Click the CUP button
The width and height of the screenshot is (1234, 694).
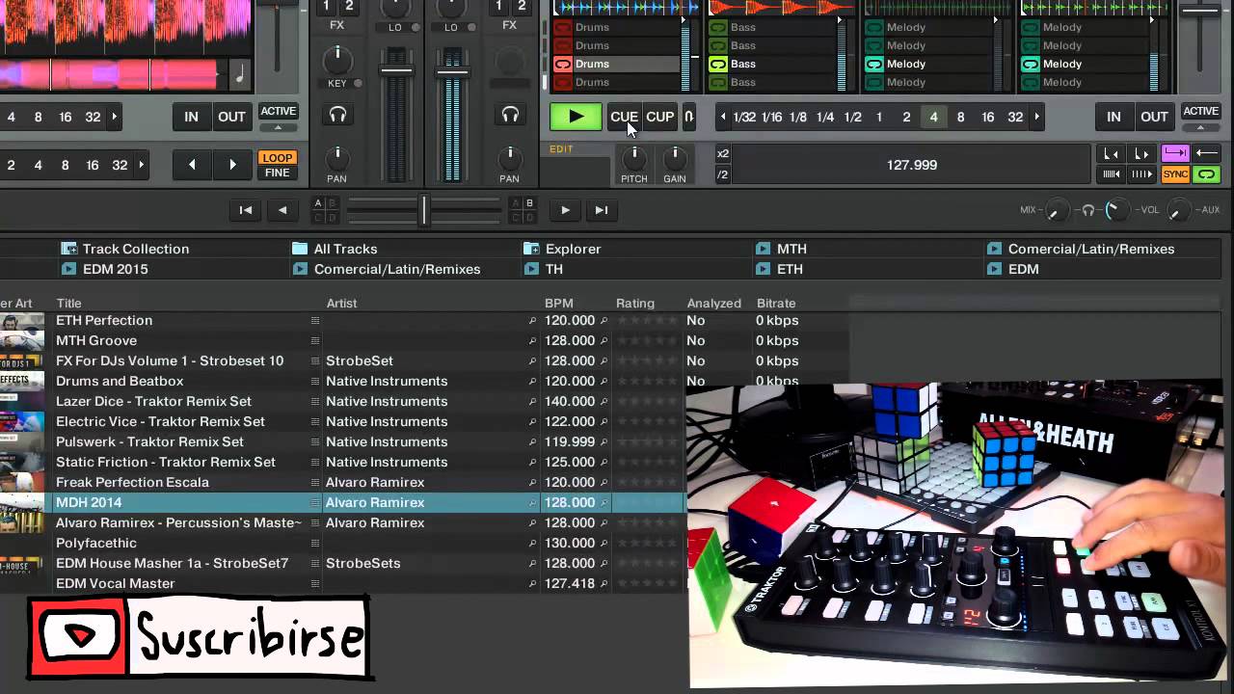point(659,117)
